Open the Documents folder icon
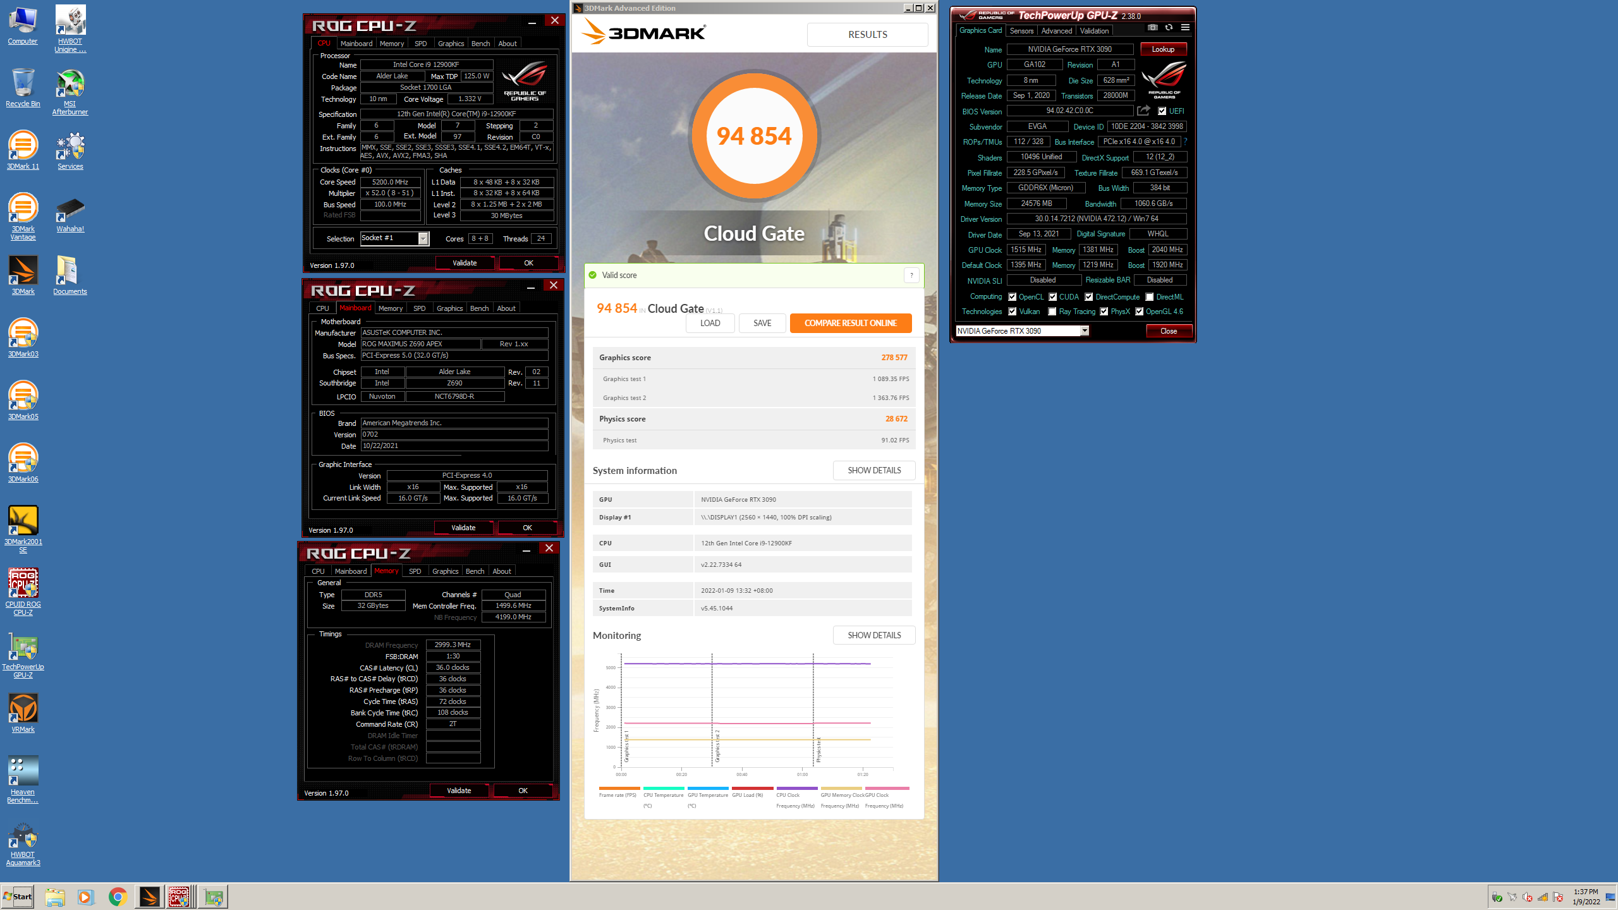The width and height of the screenshot is (1618, 910). click(x=70, y=275)
